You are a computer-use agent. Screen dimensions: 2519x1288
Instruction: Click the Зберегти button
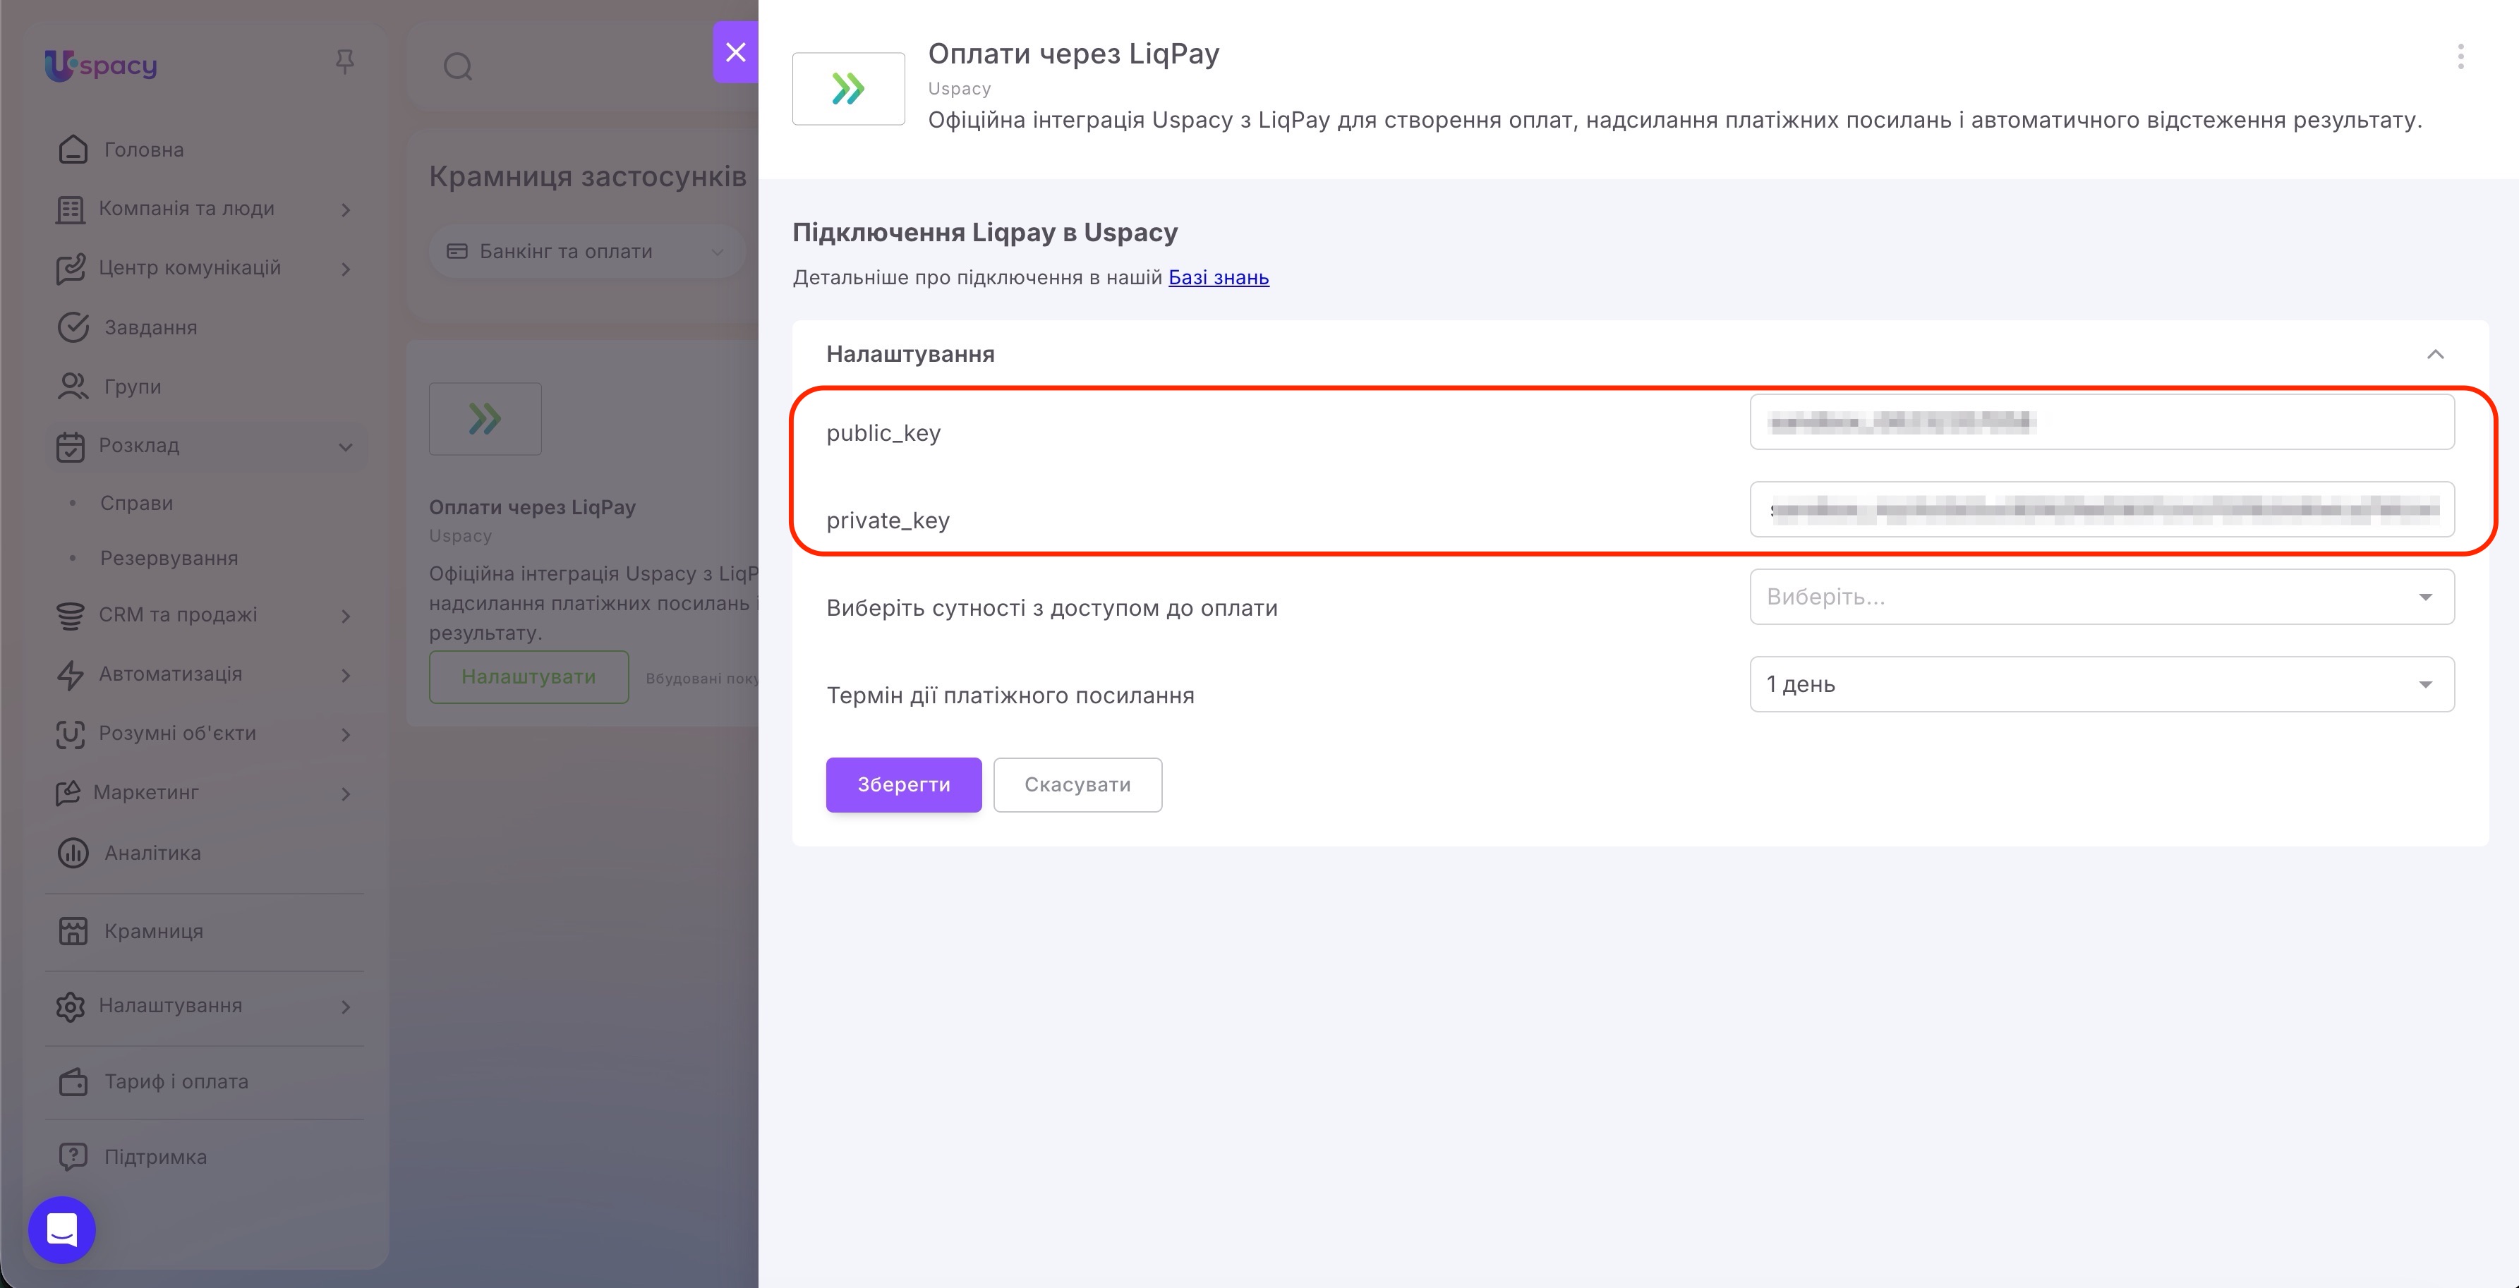click(904, 785)
